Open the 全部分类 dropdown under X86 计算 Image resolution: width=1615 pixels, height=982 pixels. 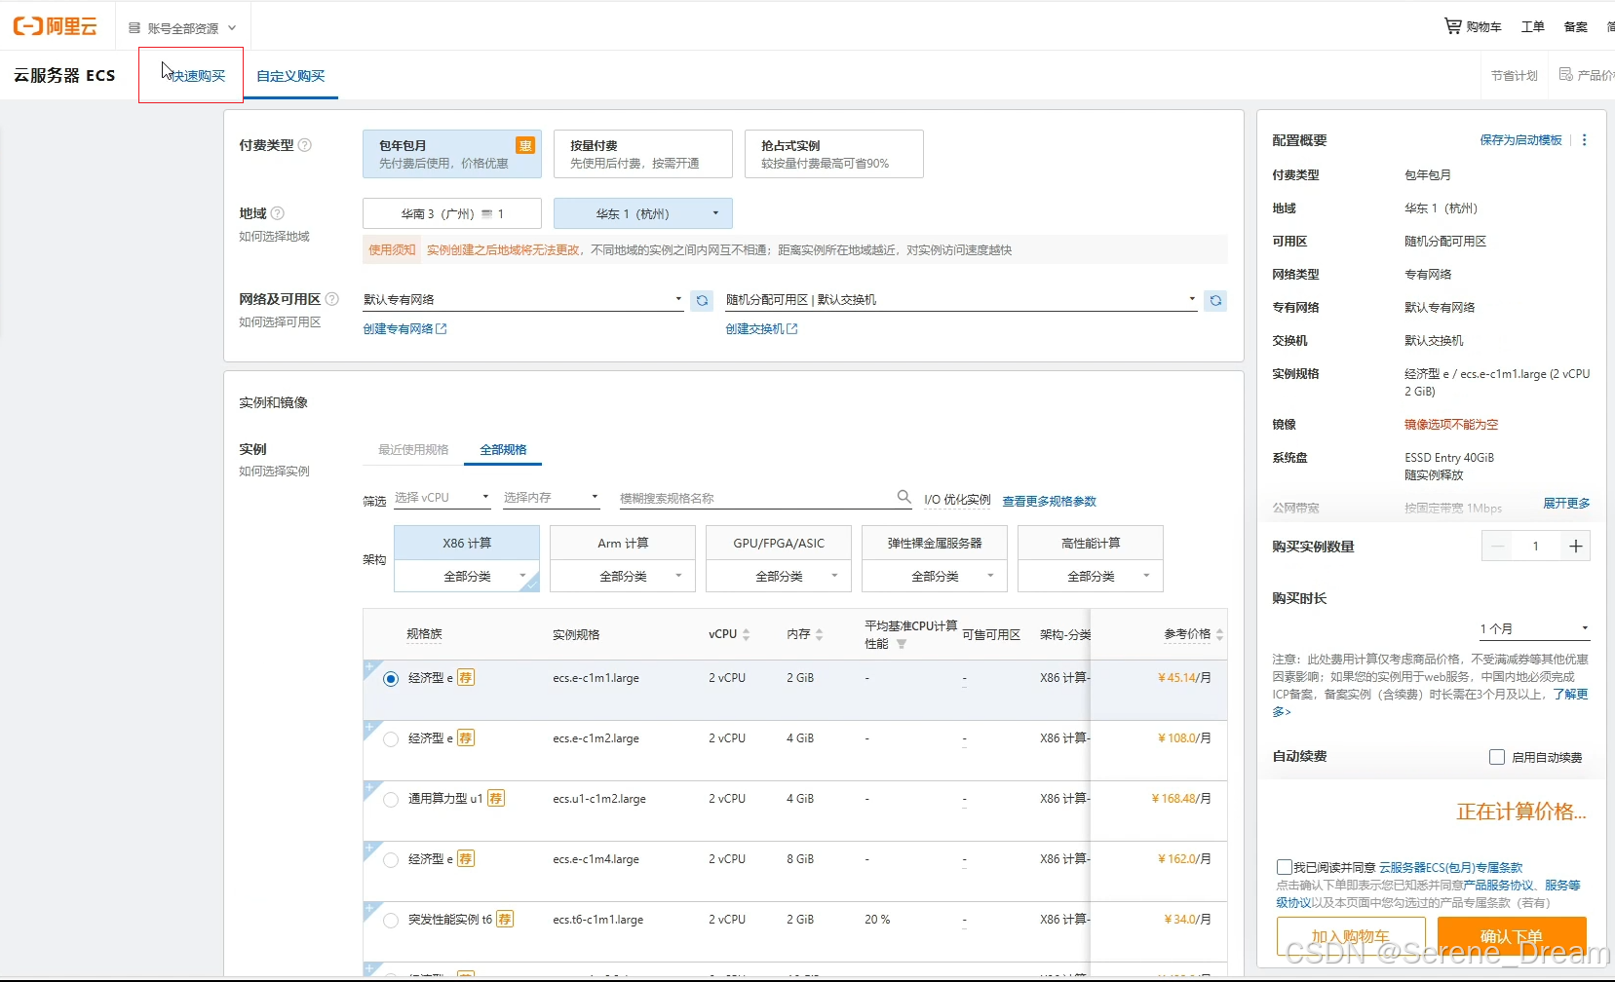pos(467,577)
